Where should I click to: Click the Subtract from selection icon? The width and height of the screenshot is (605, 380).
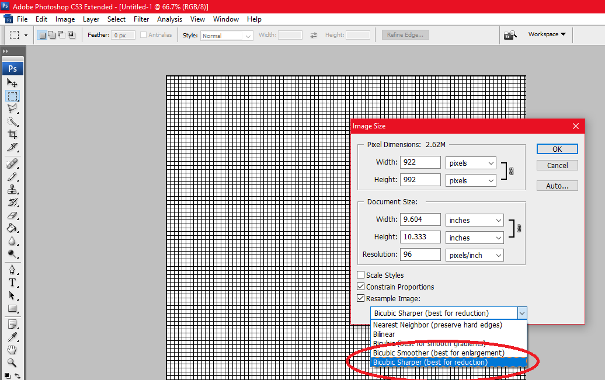coord(62,35)
